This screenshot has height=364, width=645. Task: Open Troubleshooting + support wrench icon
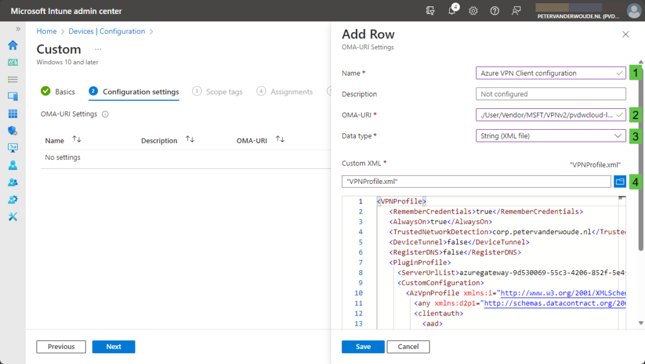click(13, 217)
